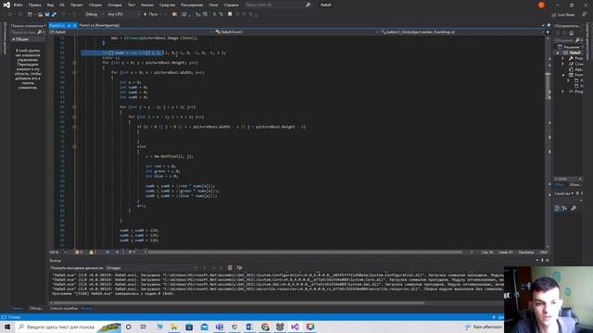
Task: Open the Git menu
Action: click(x=62, y=5)
